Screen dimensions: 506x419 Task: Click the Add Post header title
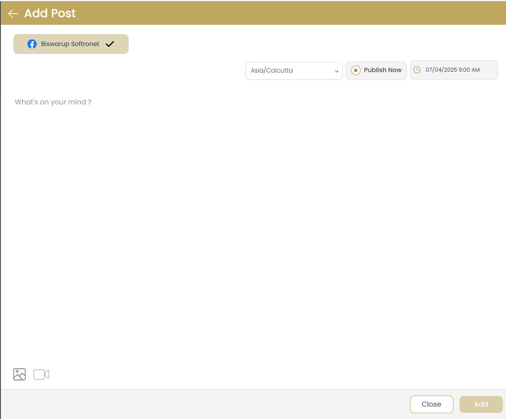click(50, 13)
